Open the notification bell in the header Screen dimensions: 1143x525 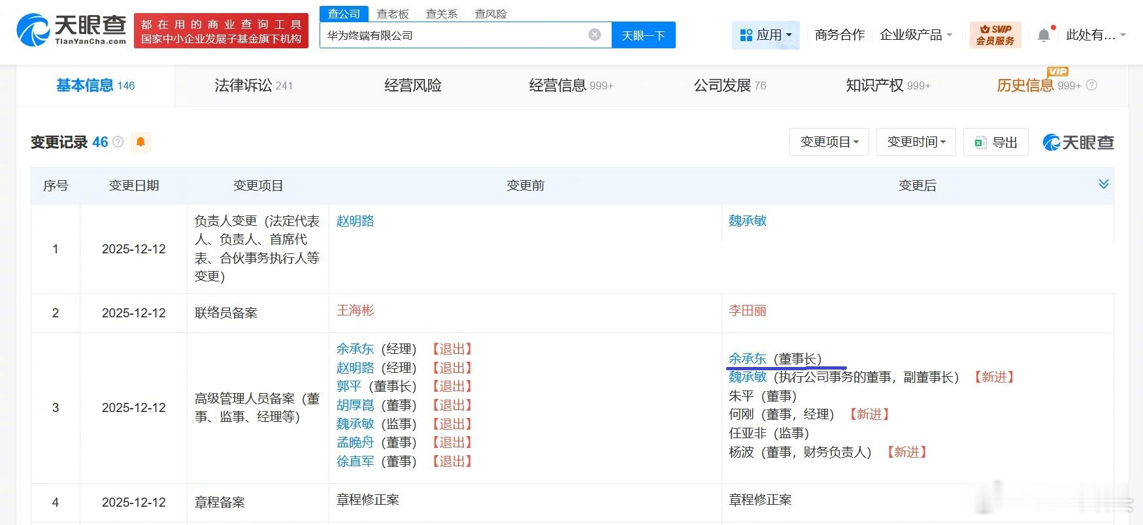tap(1044, 35)
